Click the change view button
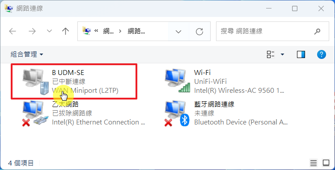 click(271, 54)
